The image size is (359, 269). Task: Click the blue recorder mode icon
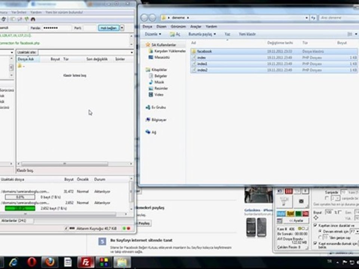tap(281, 214)
